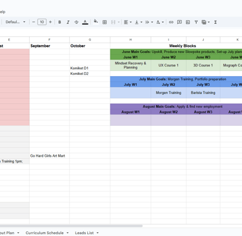Switch to Leads List sheet tab
242x236 pixels.
(x=84, y=233)
